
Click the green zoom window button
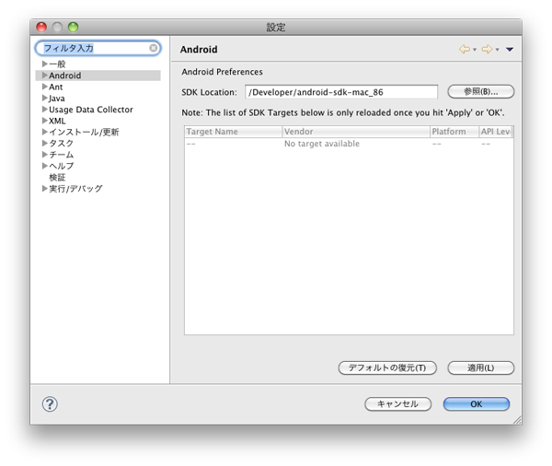pyautogui.click(x=74, y=27)
